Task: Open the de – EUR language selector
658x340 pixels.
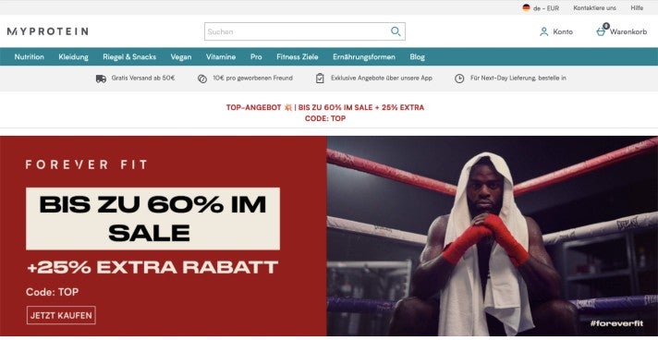Action: point(541,8)
